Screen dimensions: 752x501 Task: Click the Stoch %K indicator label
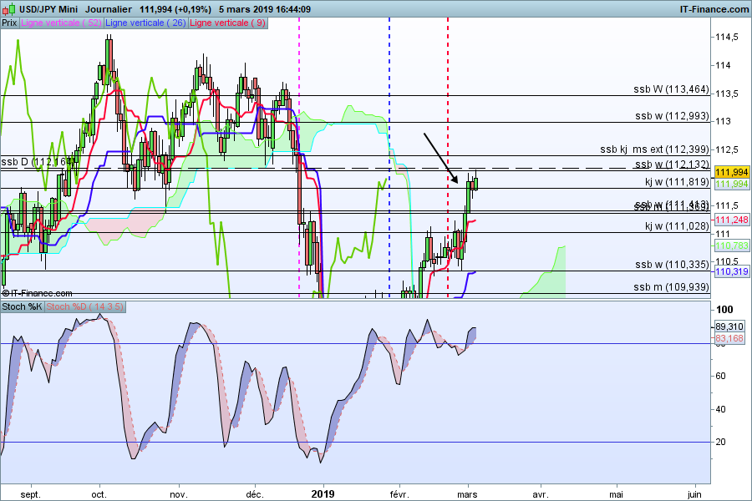pos(22,306)
